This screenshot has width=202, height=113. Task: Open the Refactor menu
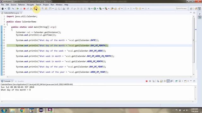[21, 5]
